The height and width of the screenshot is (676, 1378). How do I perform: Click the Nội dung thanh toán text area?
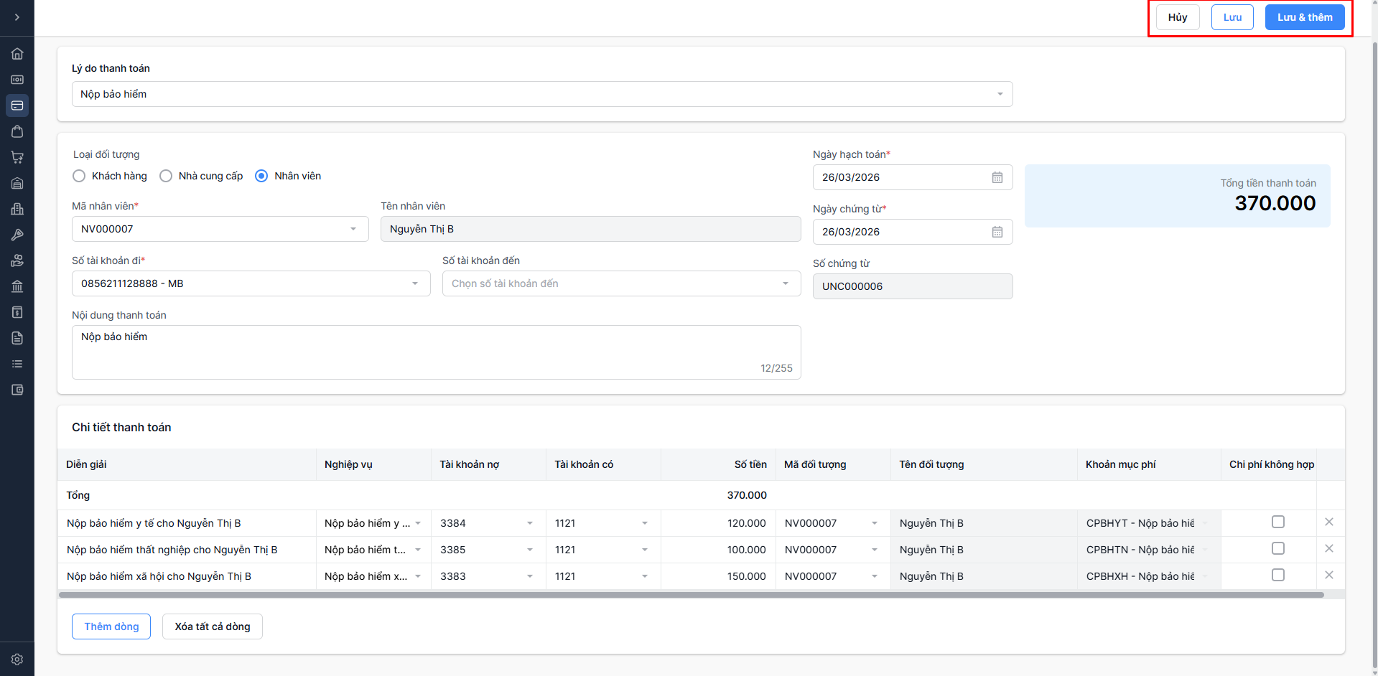pyautogui.click(x=436, y=352)
